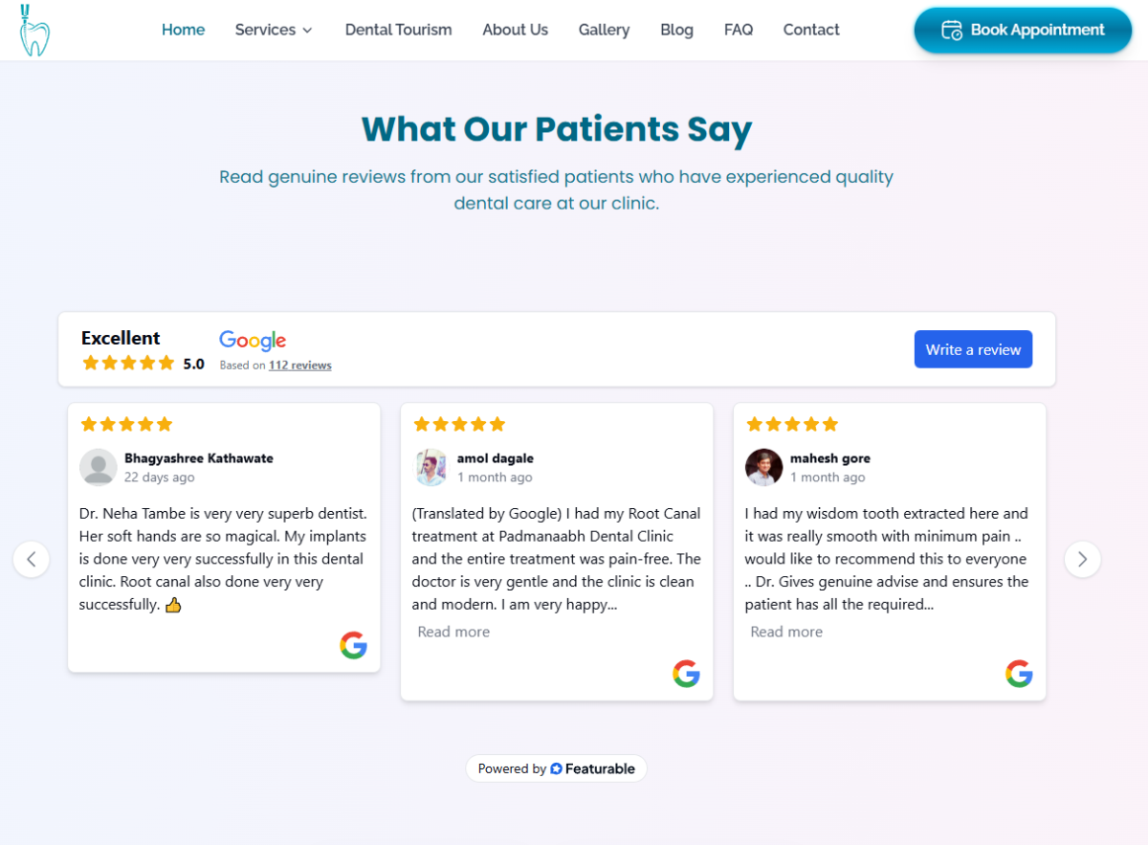1148x845 pixels.
Task: Expand Read more on amol dagale's review
Action: 453,632
